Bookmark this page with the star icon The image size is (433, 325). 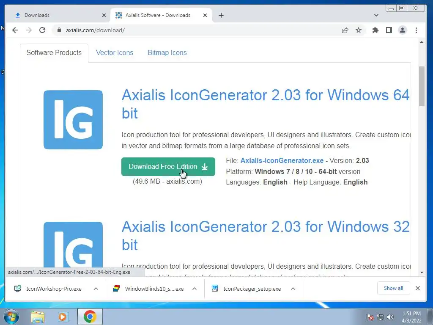[359, 30]
